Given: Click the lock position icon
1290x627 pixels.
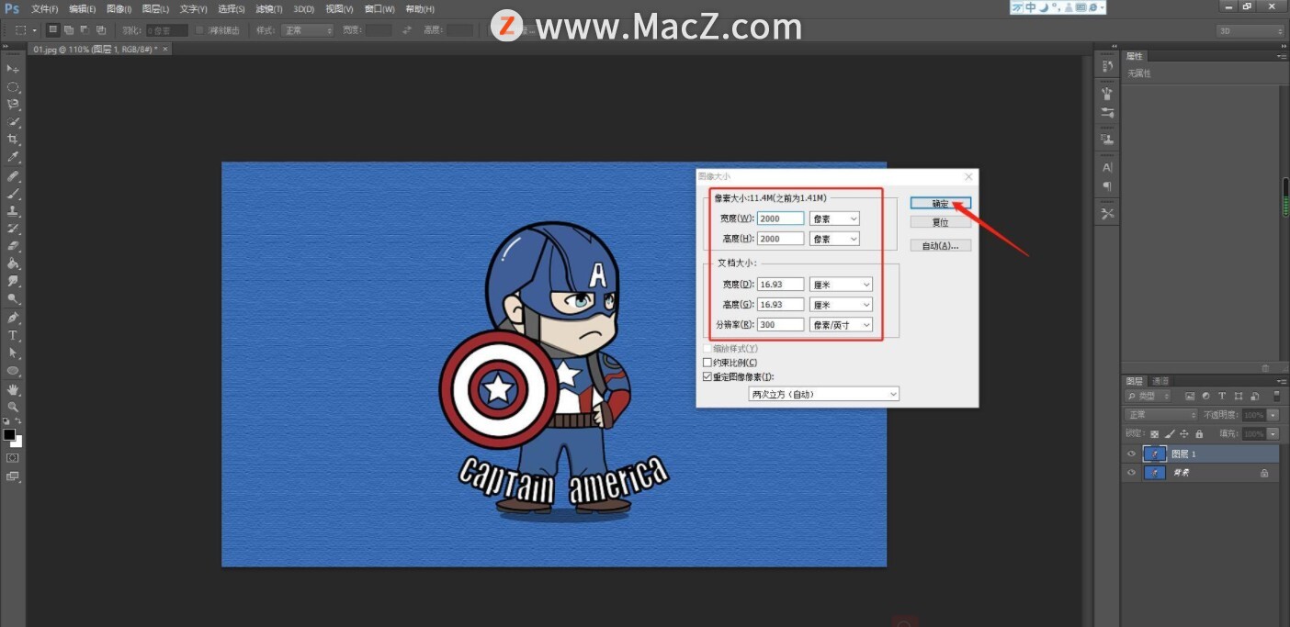Looking at the screenshot, I should pos(1183,433).
